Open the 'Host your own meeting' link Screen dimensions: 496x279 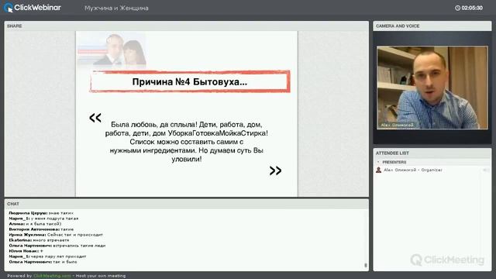[101, 276]
